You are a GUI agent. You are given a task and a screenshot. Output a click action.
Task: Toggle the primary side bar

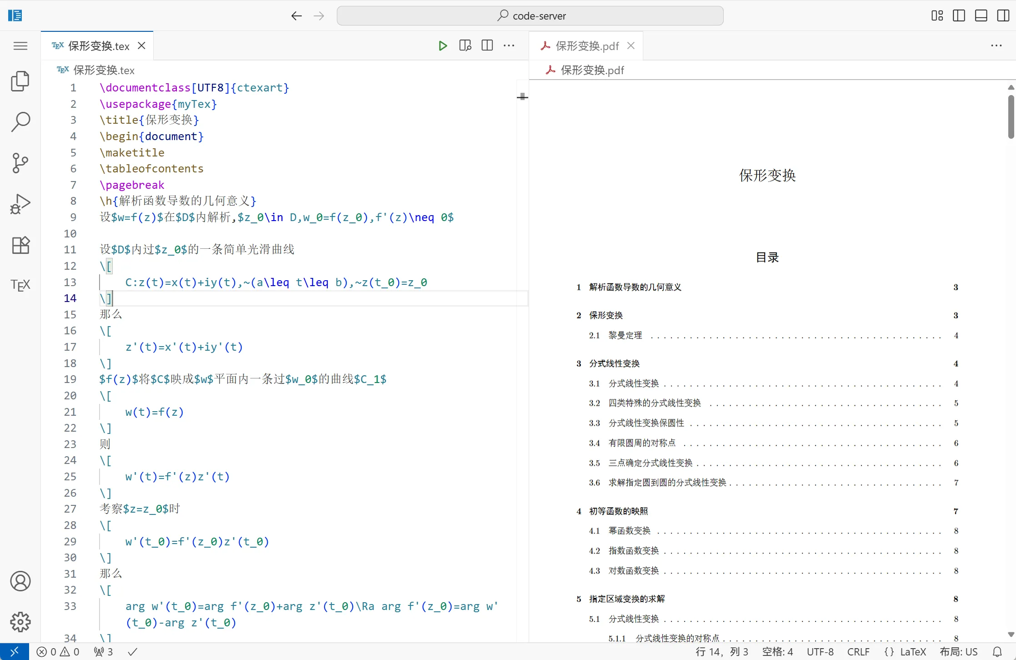[x=959, y=16]
